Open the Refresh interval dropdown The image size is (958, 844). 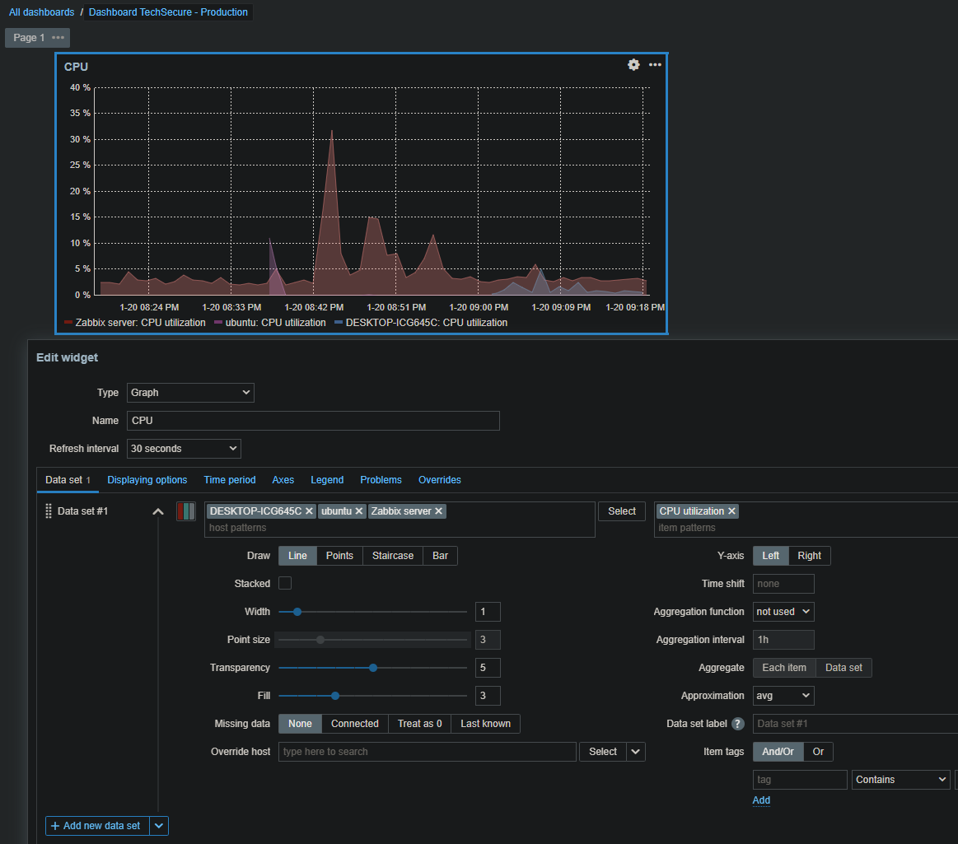click(184, 449)
